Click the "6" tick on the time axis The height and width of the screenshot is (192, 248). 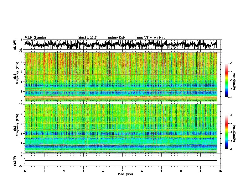click(x=142, y=171)
